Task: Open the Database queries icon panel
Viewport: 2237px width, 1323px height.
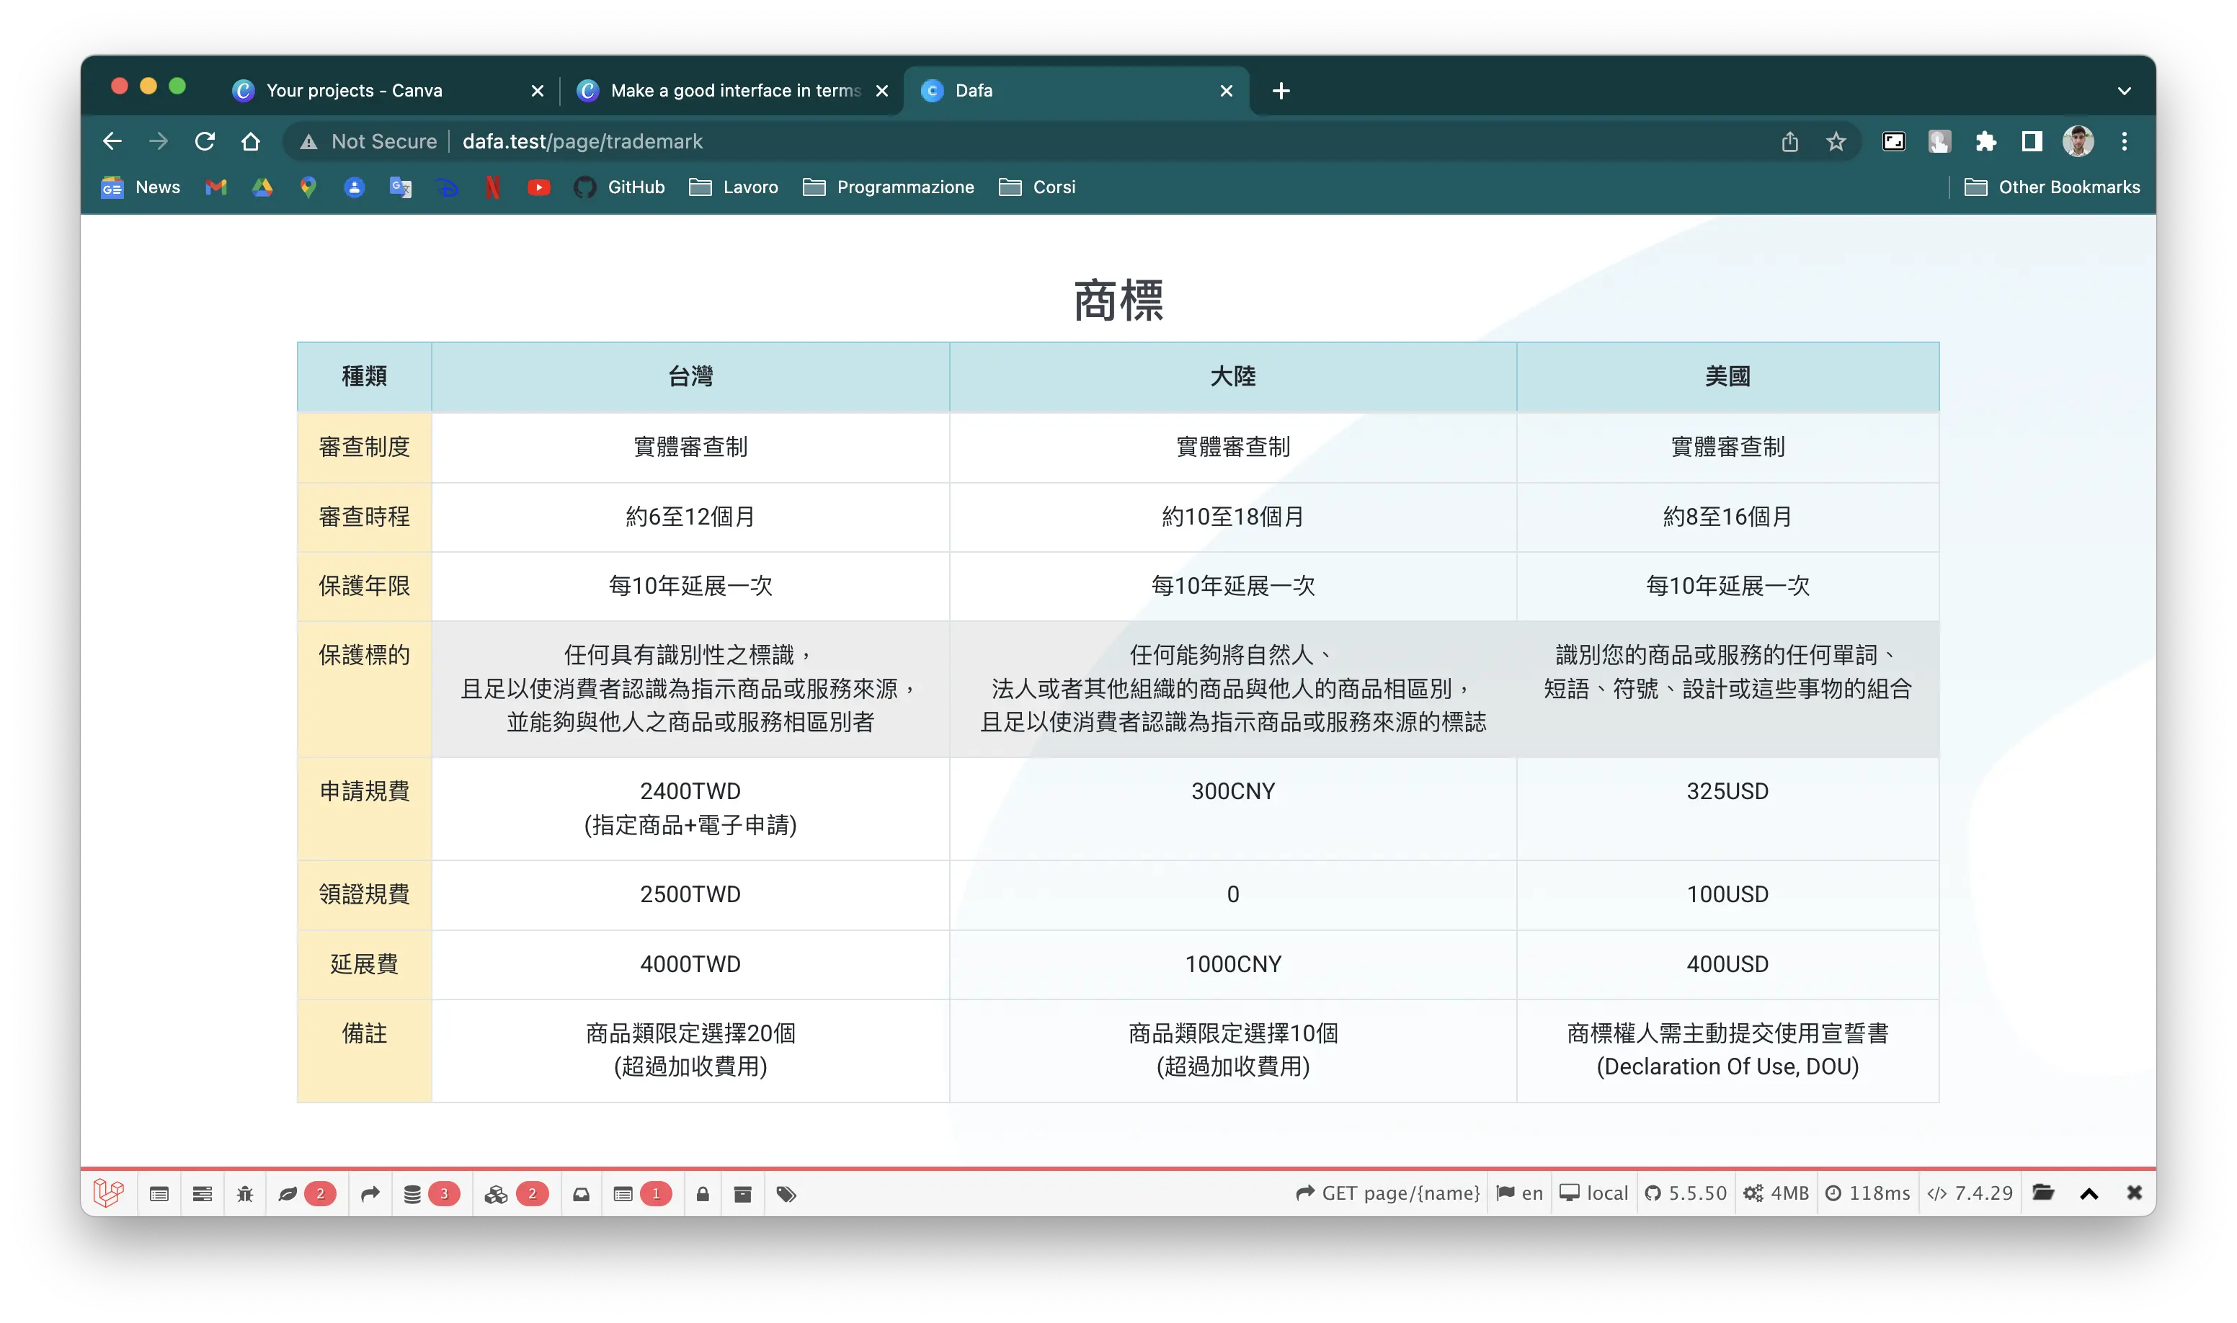Action: 412,1194
